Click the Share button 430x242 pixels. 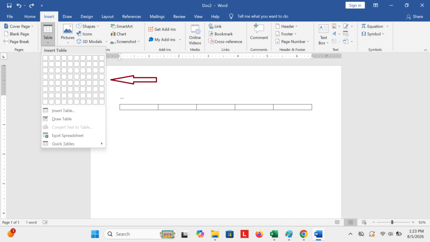tap(414, 17)
